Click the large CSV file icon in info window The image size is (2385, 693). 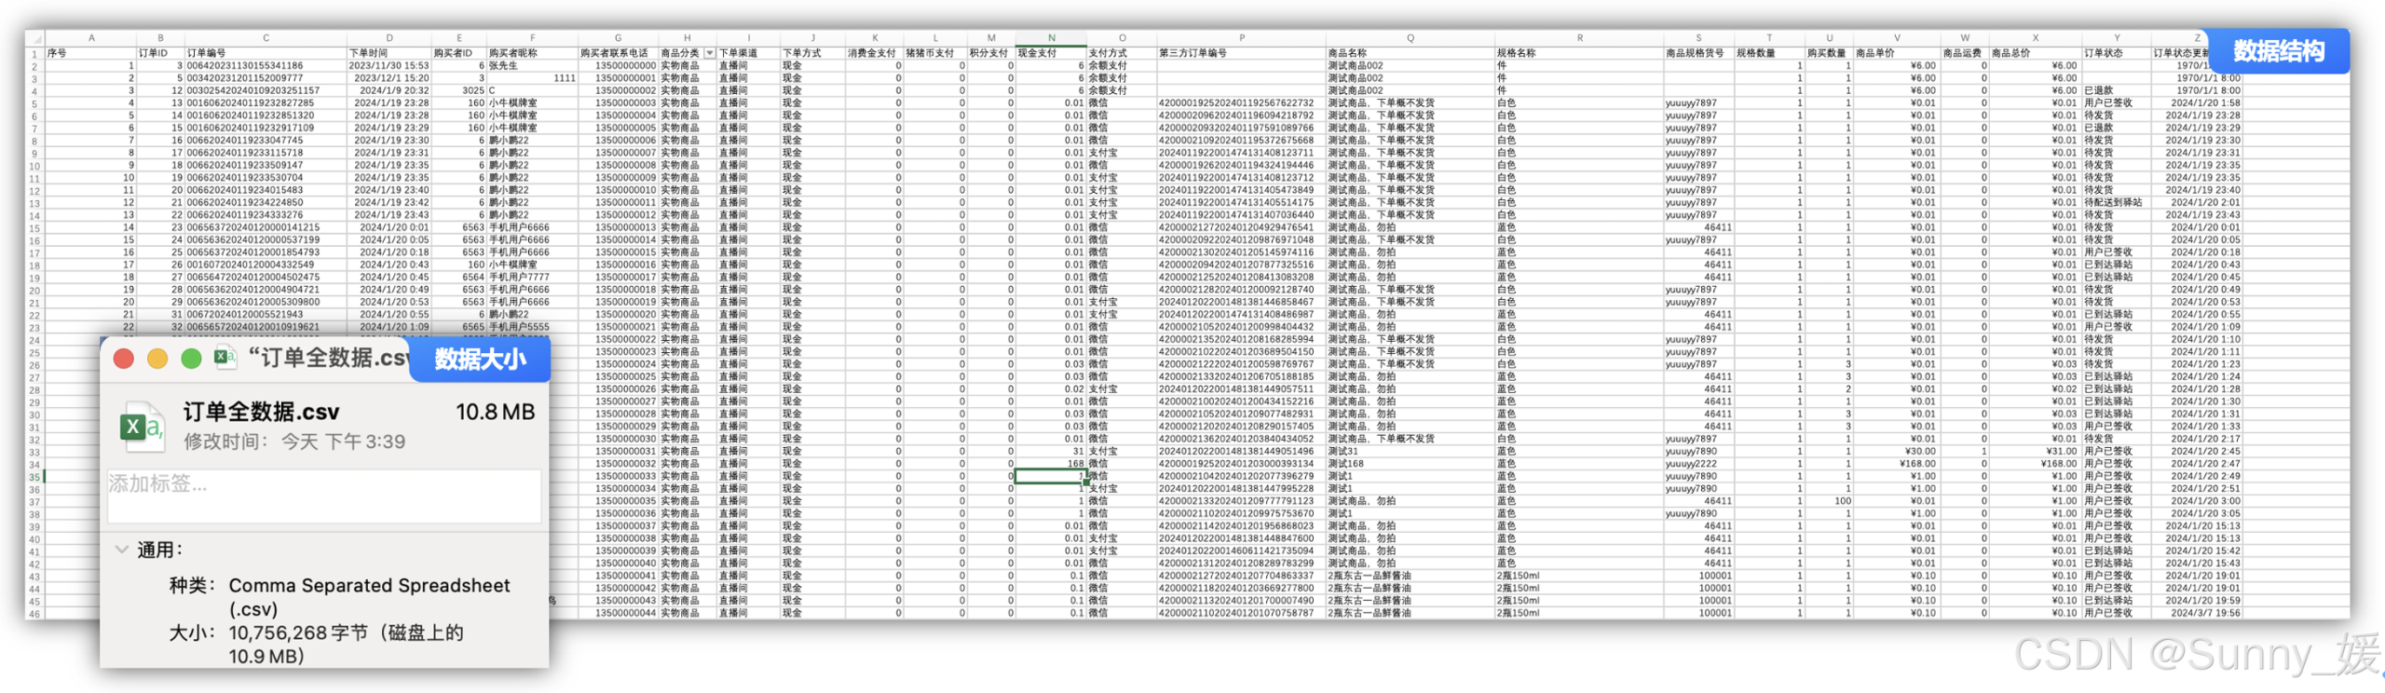click(x=142, y=427)
